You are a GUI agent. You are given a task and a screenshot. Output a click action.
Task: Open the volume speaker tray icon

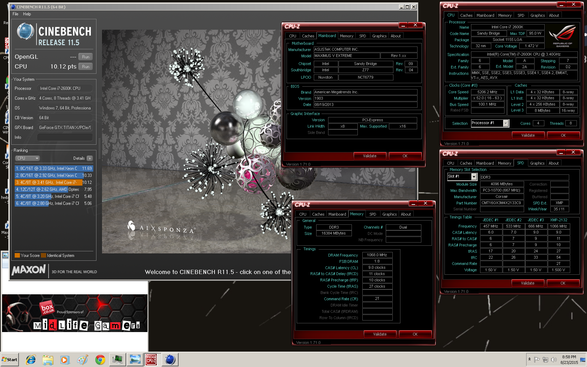[553, 359]
